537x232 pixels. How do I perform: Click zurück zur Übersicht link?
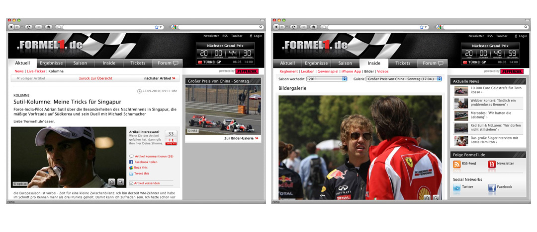(x=95, y=78)
